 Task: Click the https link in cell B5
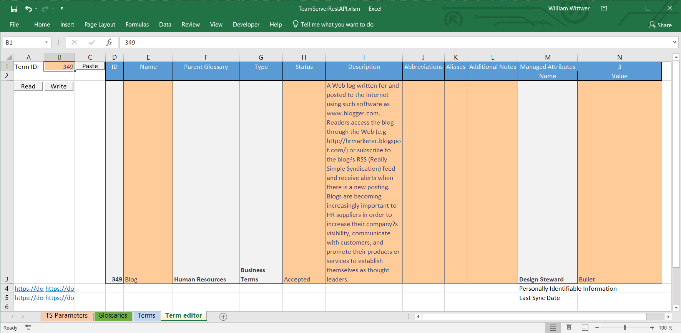click(60, 298)
